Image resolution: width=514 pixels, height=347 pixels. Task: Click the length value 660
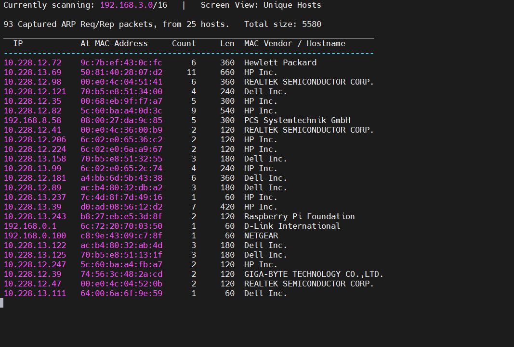click(227, 72)
